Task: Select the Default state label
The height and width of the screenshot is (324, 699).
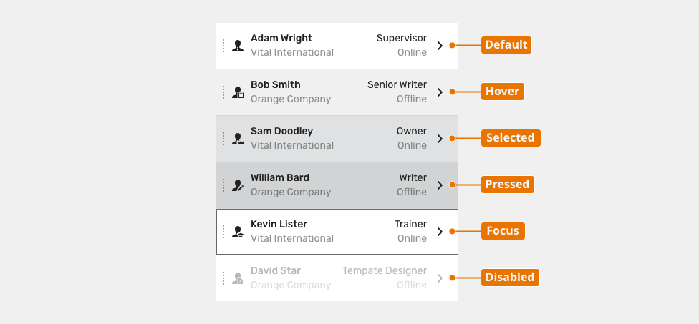Action: [506, 45]
